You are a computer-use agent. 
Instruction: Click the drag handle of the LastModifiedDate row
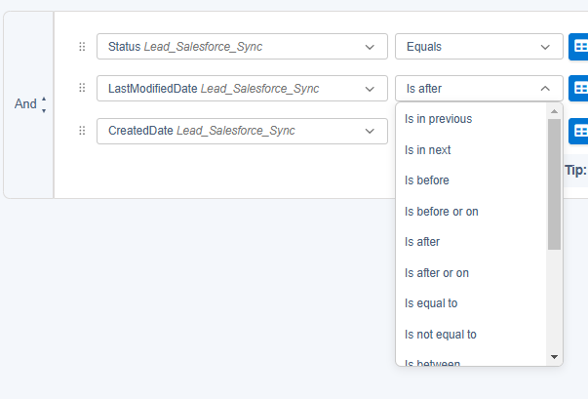tap(82, 89)
